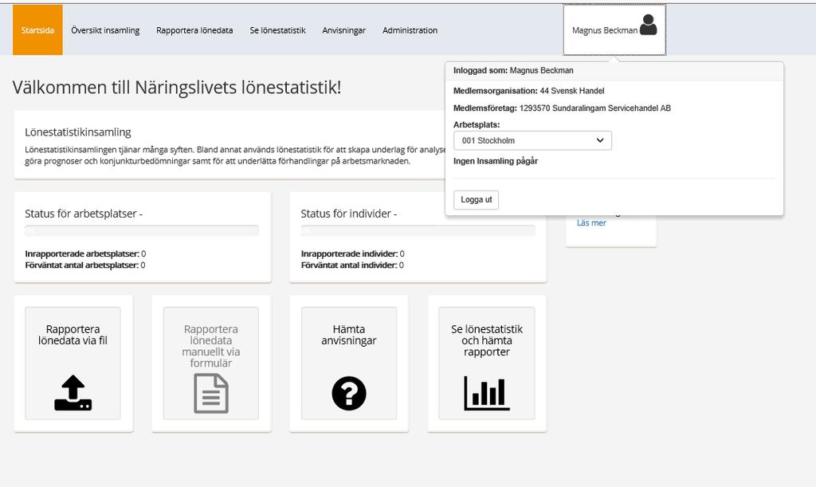The height and width of the screenshot is (487, 816).
Task: Click the upload tray icon under Rapportera lönedata via fil
Action: [73, 393]
